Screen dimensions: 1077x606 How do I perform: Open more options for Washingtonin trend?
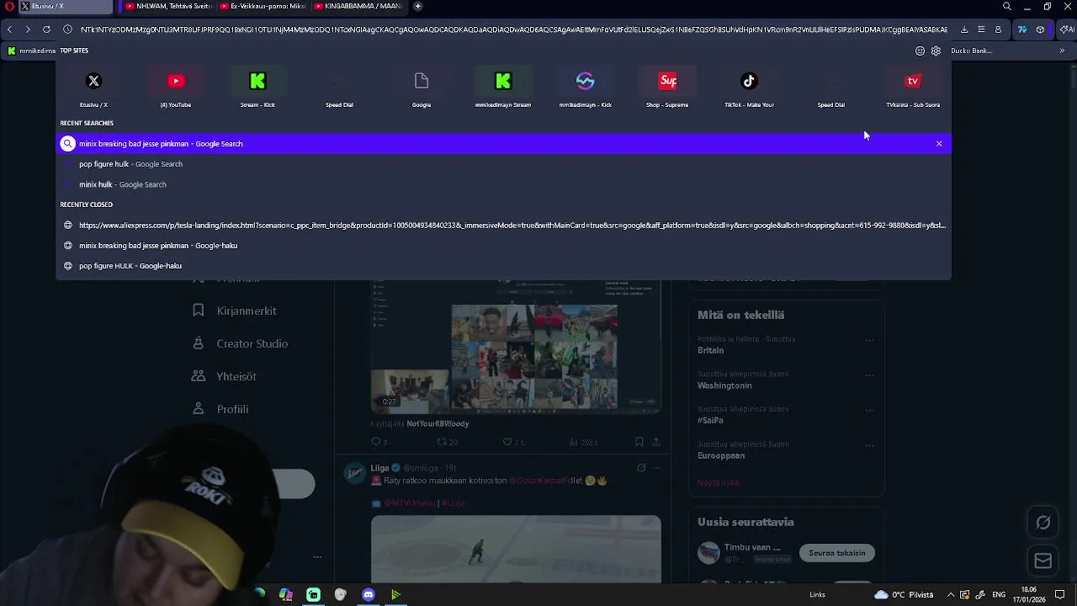[869, 376]
